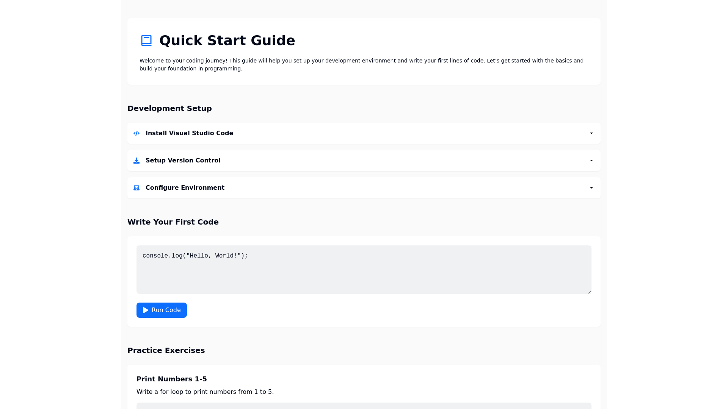This screenshot has height=409, width=728.
Task: Click the Quick Start Guide title
Action: click(x=227, y=41)
